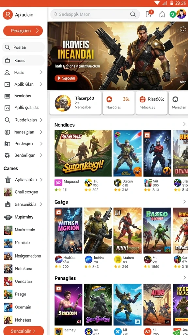The width and height of the screenshot is (188, 335).
Task: Open the notifications icon with red badge
Action: pos(149,14)
